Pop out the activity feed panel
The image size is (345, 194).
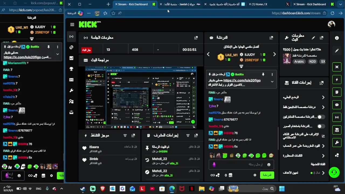tap(133, 136)
